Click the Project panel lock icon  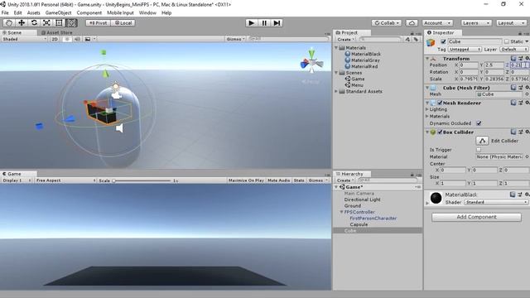pos(412,33)
